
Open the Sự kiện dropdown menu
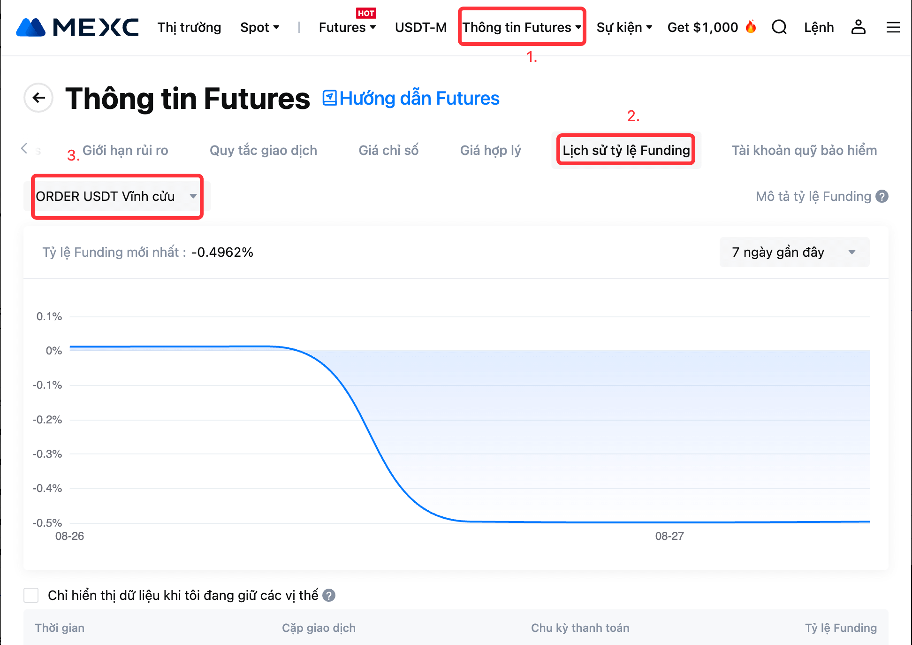pos(624,27)
